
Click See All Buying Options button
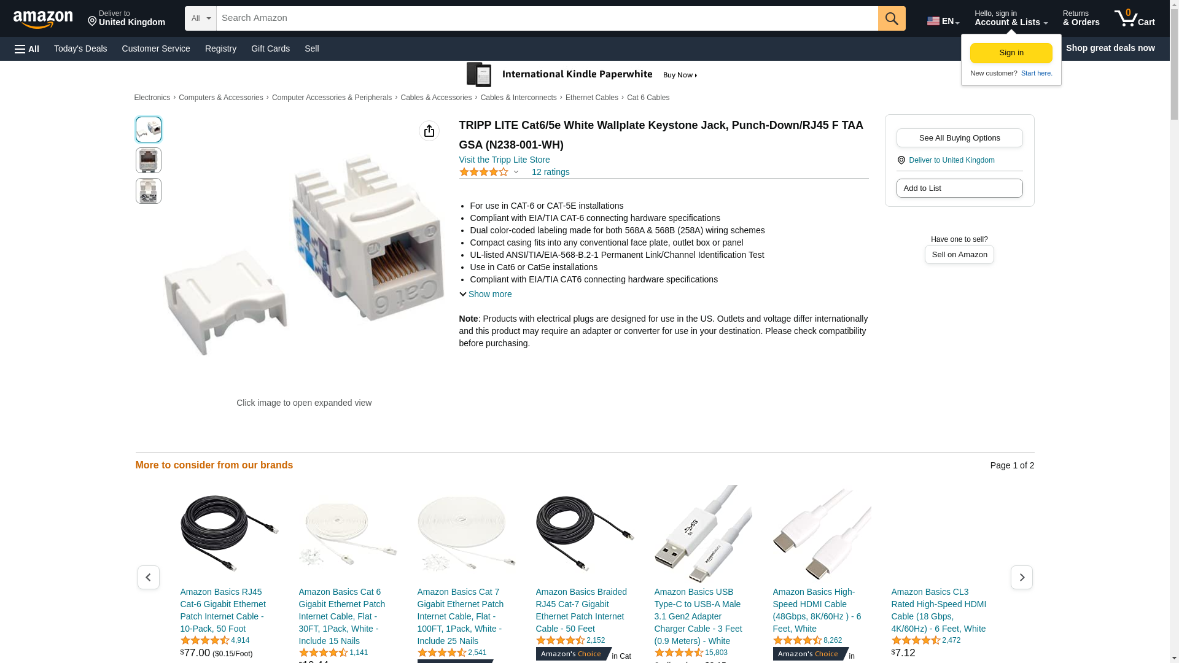pos(959,138)
